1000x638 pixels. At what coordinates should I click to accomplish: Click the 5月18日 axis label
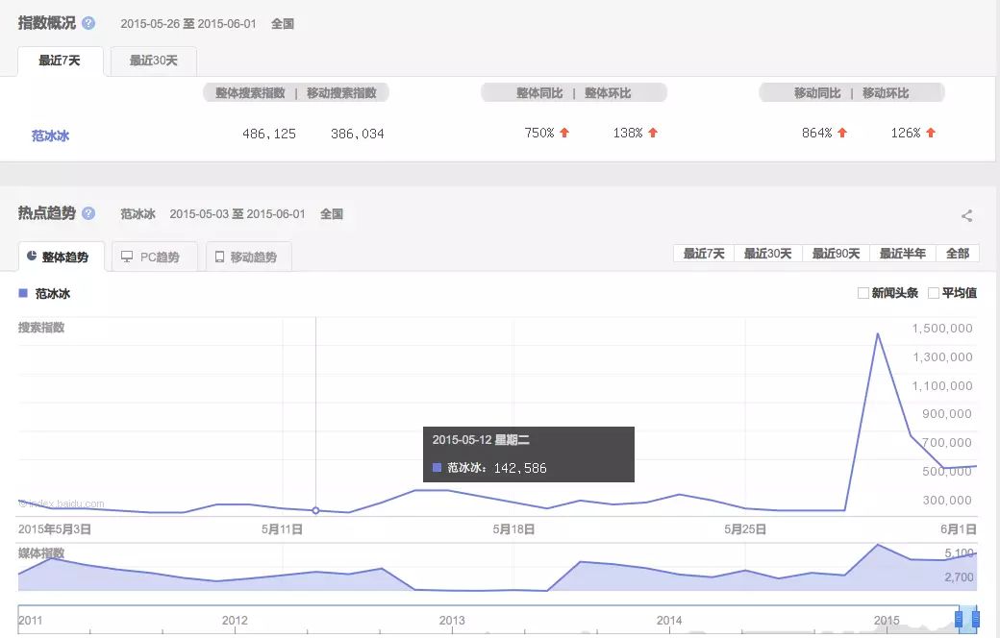(x=513, y=529)
